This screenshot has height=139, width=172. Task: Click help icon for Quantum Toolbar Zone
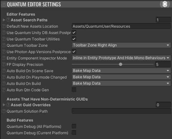[x=4, y=45]
